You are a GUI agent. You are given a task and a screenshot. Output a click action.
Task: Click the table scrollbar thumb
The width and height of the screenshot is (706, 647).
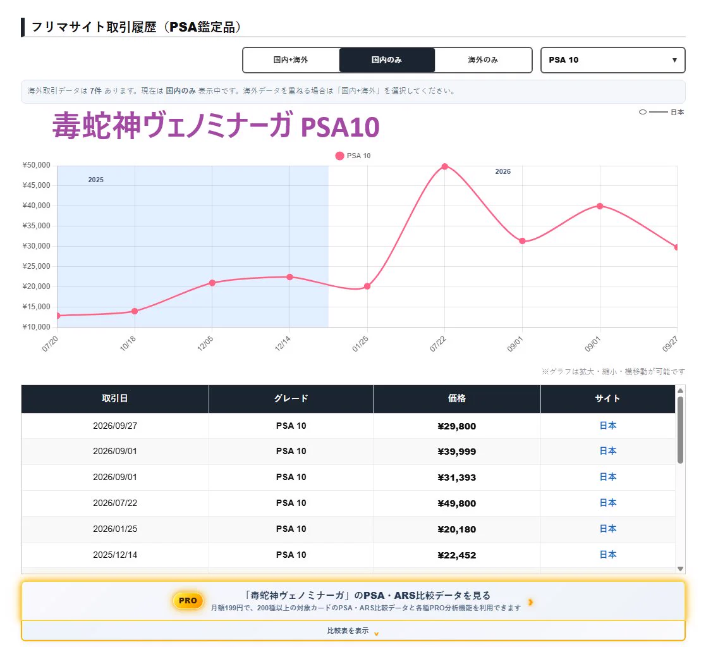click(x=680, y=429)
